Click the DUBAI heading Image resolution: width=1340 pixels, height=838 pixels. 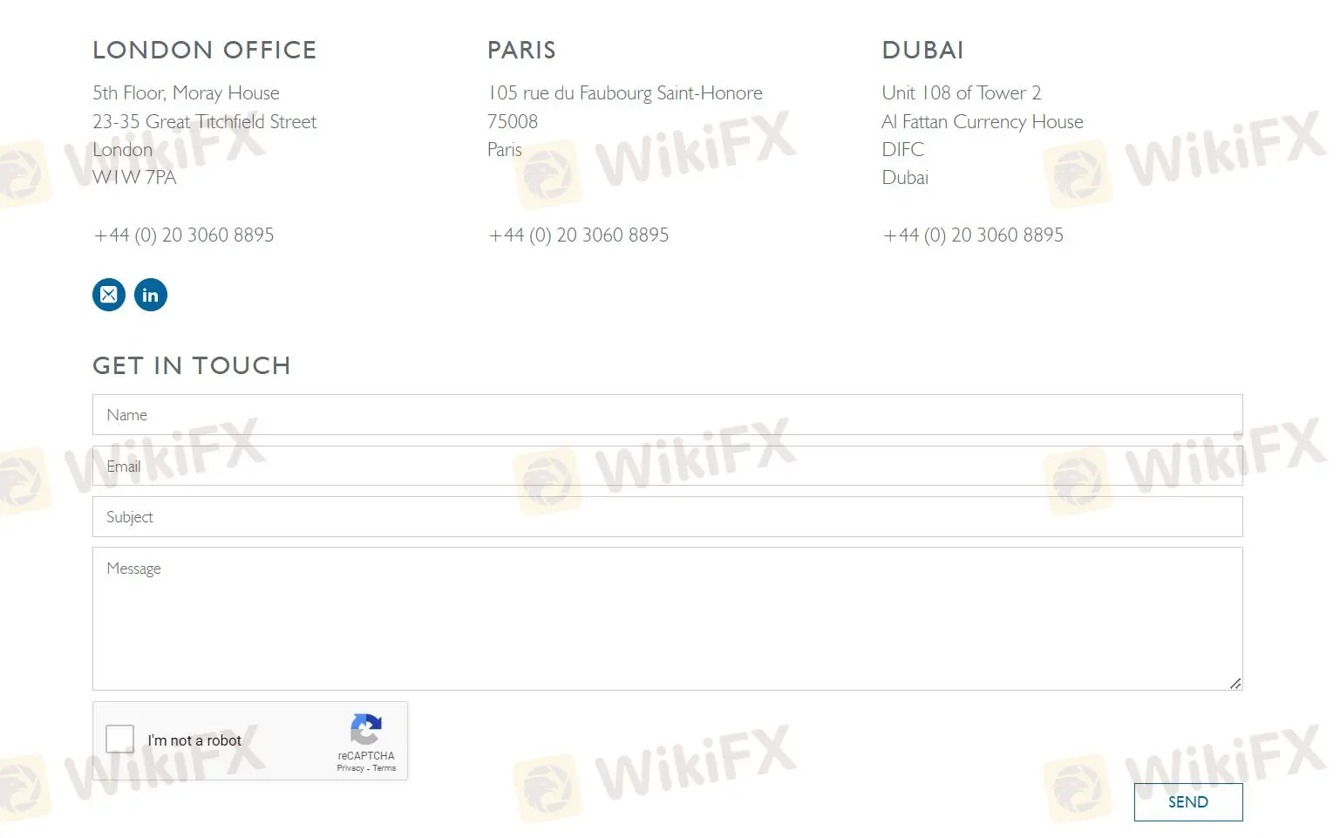coord(923,51)
